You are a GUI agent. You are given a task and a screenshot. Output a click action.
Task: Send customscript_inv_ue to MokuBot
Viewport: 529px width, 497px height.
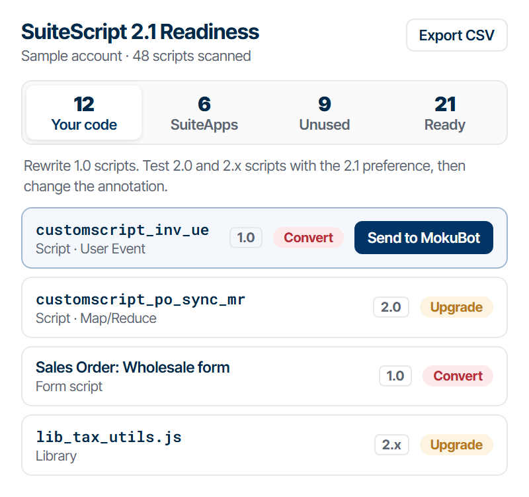click(x=423, y=238)
